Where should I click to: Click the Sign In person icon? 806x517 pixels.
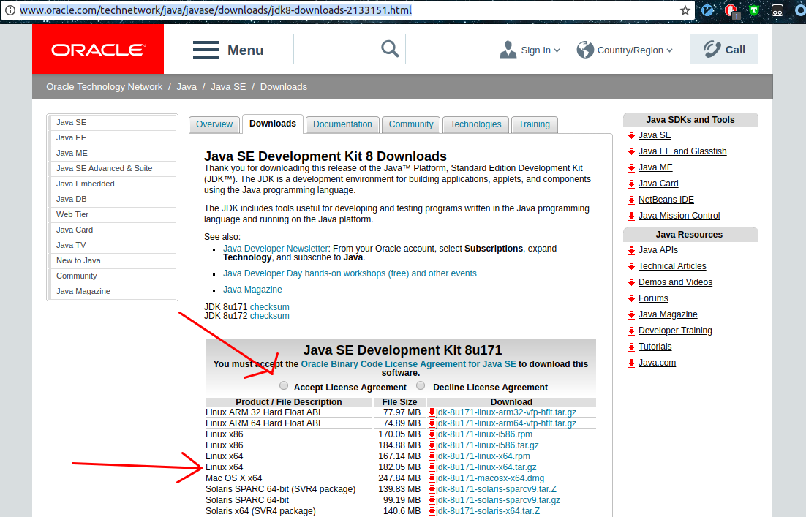[x=508, y=50]
